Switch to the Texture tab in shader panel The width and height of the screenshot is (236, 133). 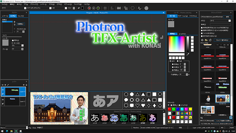pyautogui.click(x=193, y=16)
